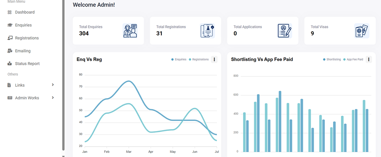Open Enq Vs Reg chart options menu
This screenshot has height=157, width=381.
[214, 59]
